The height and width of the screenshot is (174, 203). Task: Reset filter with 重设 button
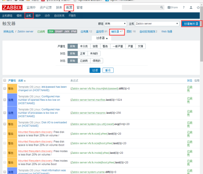pos(108,70)
